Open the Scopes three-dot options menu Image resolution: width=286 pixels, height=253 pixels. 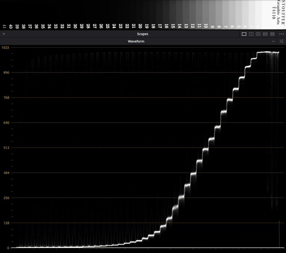pyautogui.click(x=281, y=34)
